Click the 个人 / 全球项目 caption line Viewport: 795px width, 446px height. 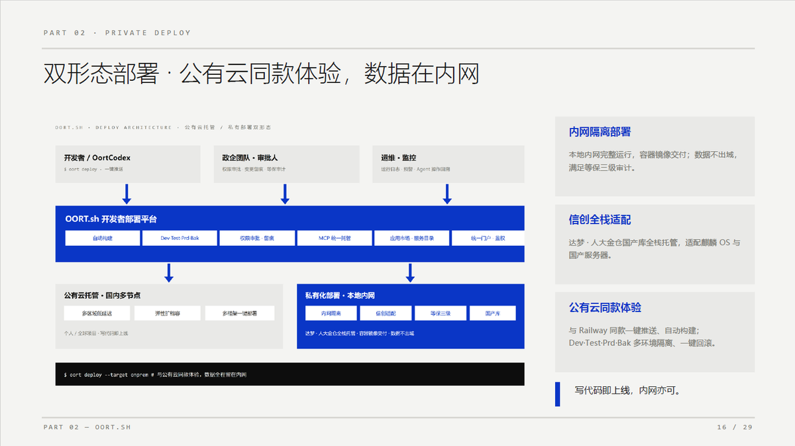click(96, 333)
